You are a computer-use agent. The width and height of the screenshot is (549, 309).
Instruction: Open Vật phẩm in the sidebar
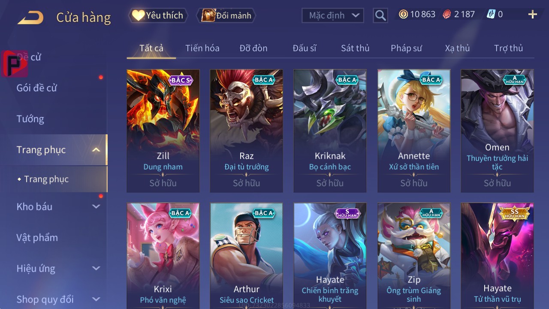37,237
